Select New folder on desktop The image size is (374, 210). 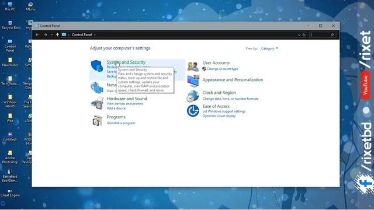10,62
